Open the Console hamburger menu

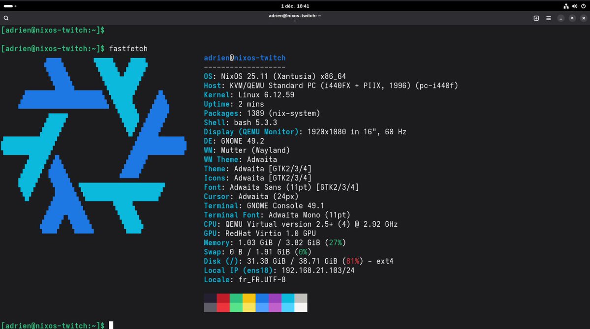[548, 18]
